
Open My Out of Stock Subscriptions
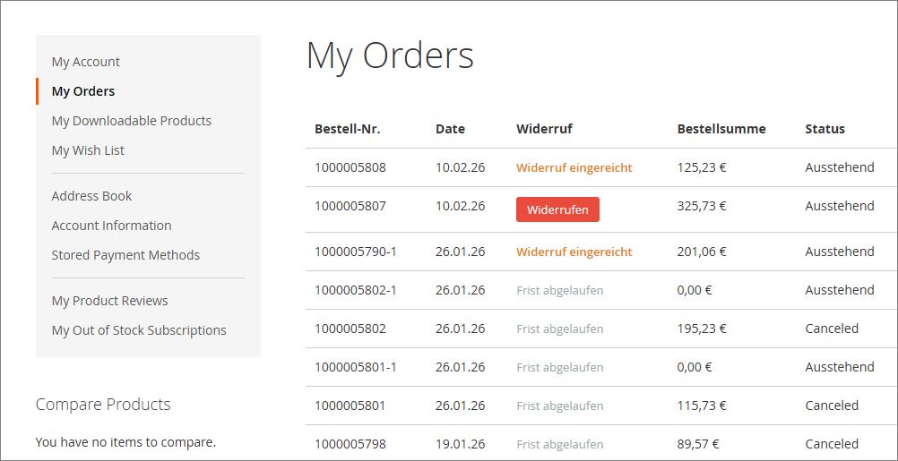coord(139,330)
